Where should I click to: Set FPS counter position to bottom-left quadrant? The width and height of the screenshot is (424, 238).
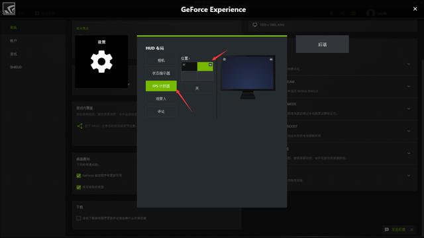[x=189, y=76]
